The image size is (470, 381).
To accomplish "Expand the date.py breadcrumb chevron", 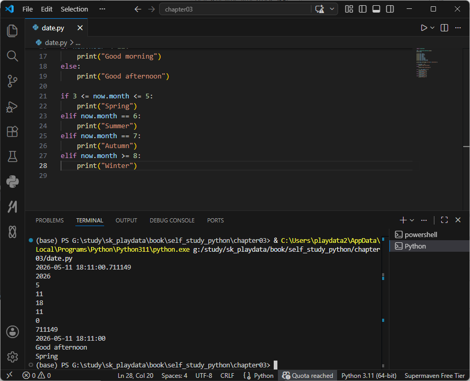I will (72, 42).
